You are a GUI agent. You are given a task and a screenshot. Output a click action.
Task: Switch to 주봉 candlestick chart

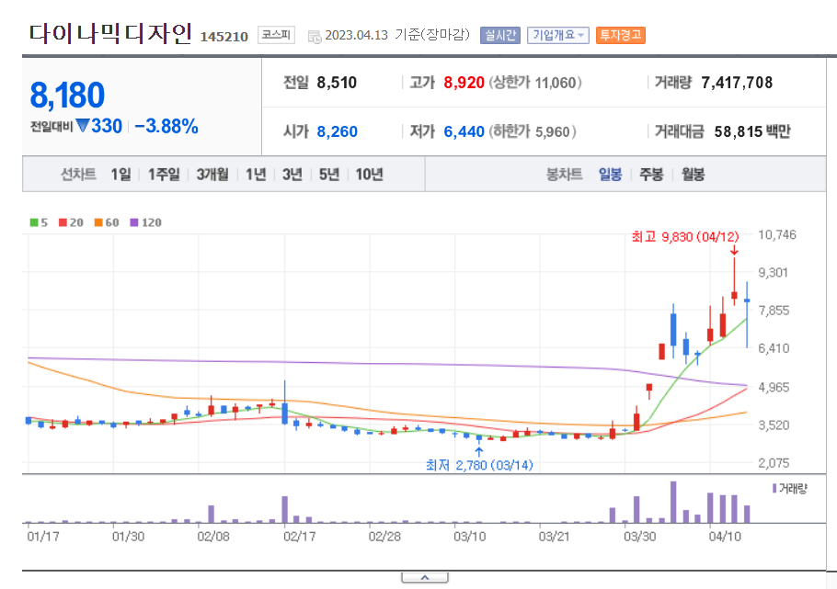pos(651,175)
